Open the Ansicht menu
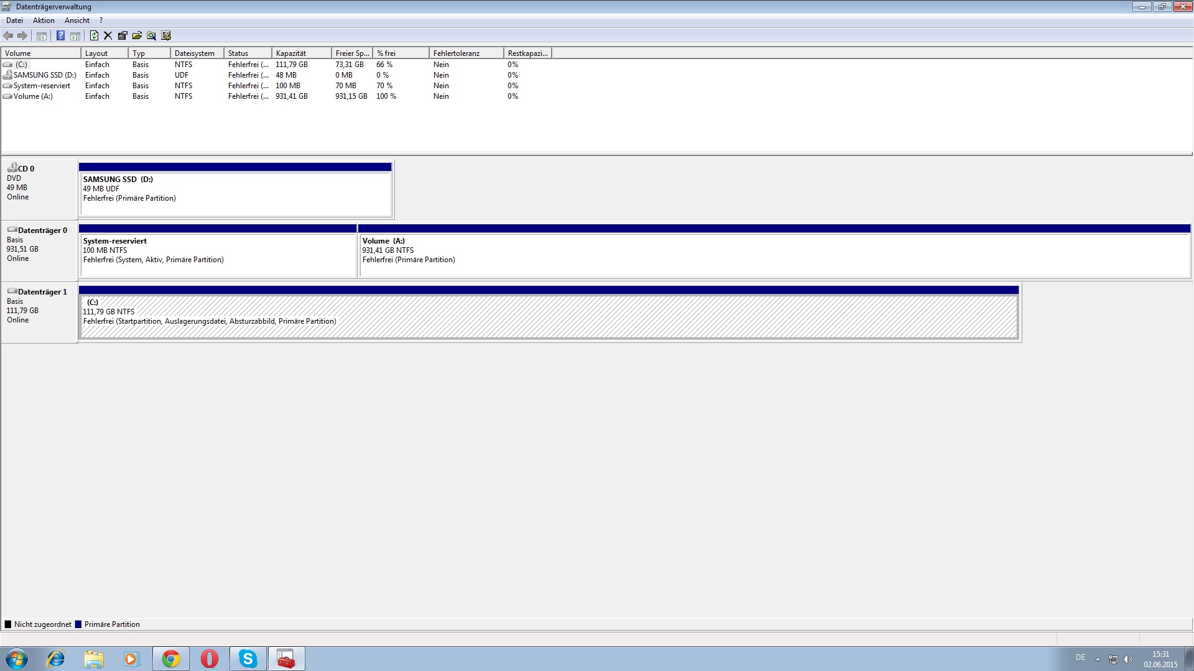This screenshot has width=1194, height=671. 77,21
